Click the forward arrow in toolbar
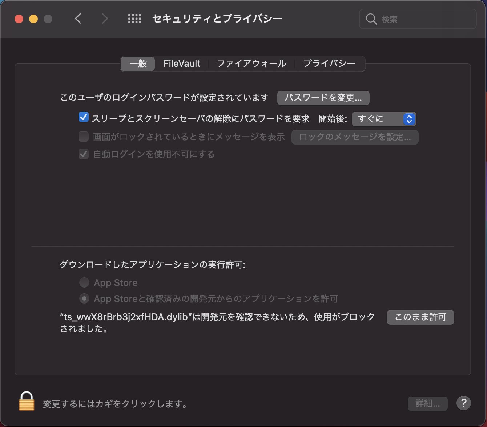The image size is (487, 427). (x=105, y=19)
